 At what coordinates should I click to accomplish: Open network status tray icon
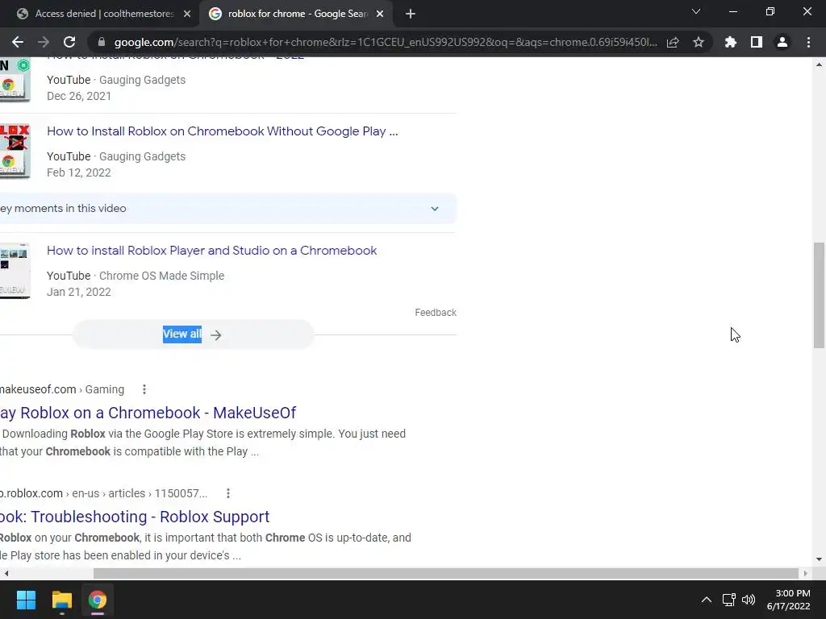pyautogui.click(x=729, y=600)
